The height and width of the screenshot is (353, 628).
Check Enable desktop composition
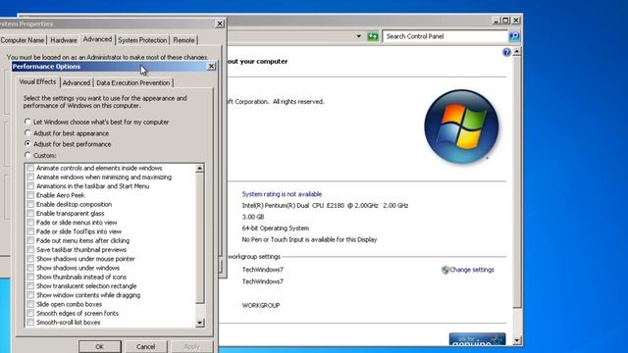click(x=30, y=204)
